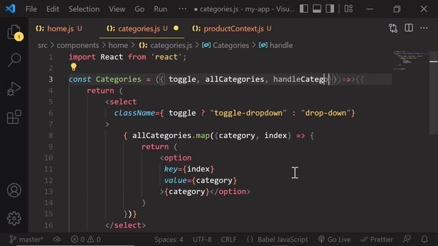The width and height of the screenshot is (438, 246).
Task: Click 'key={index}' on line 11
Action: coord(189,169)
